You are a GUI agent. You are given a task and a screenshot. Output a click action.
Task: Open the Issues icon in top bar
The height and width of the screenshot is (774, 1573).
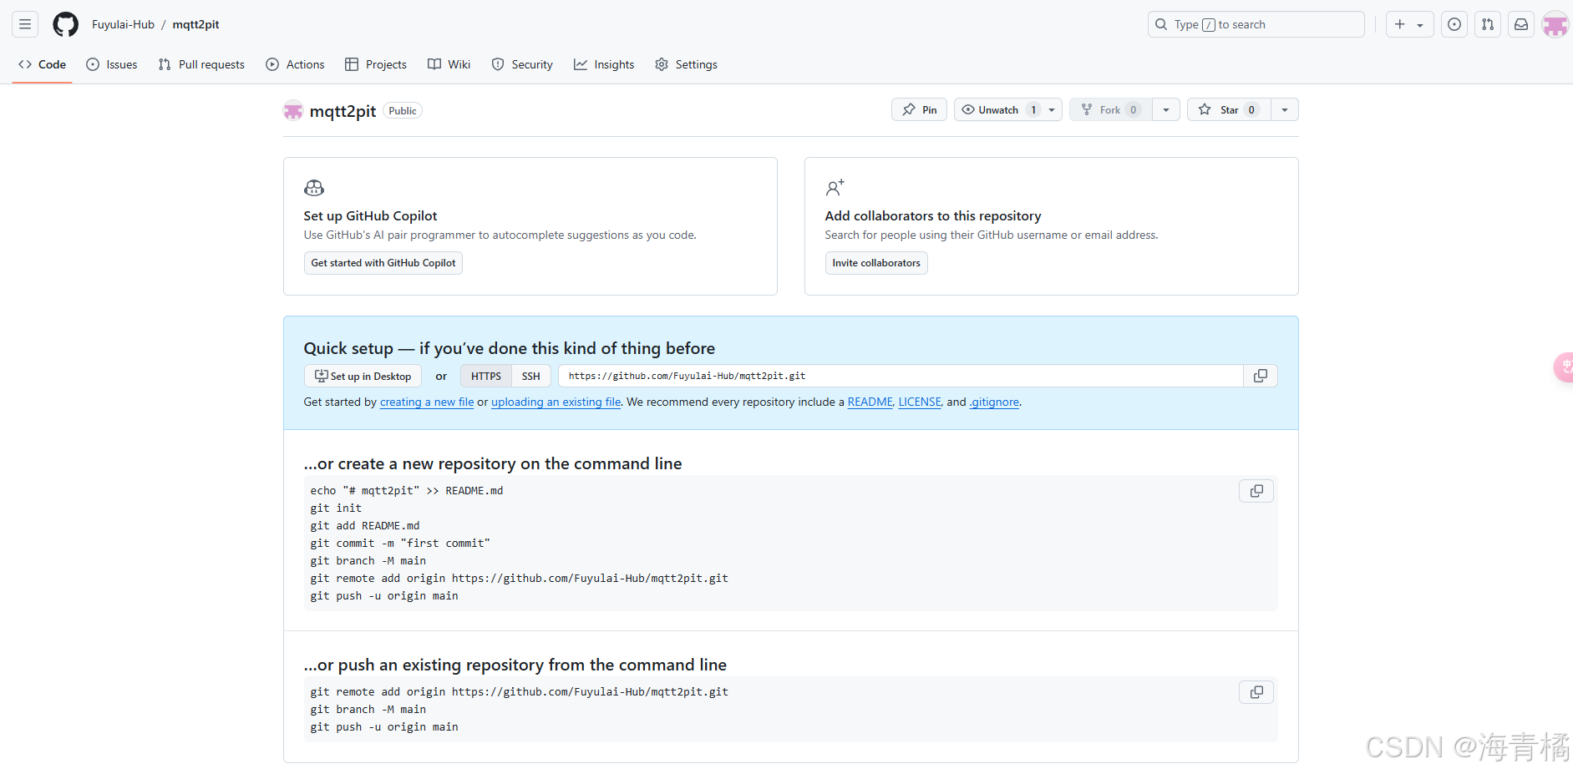[x=1454, y=24]
